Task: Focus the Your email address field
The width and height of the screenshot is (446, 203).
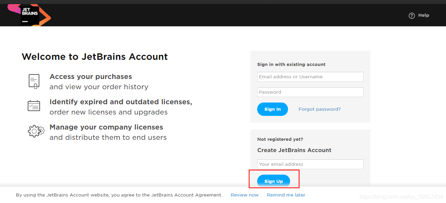Action: click(x=310, y=164)
